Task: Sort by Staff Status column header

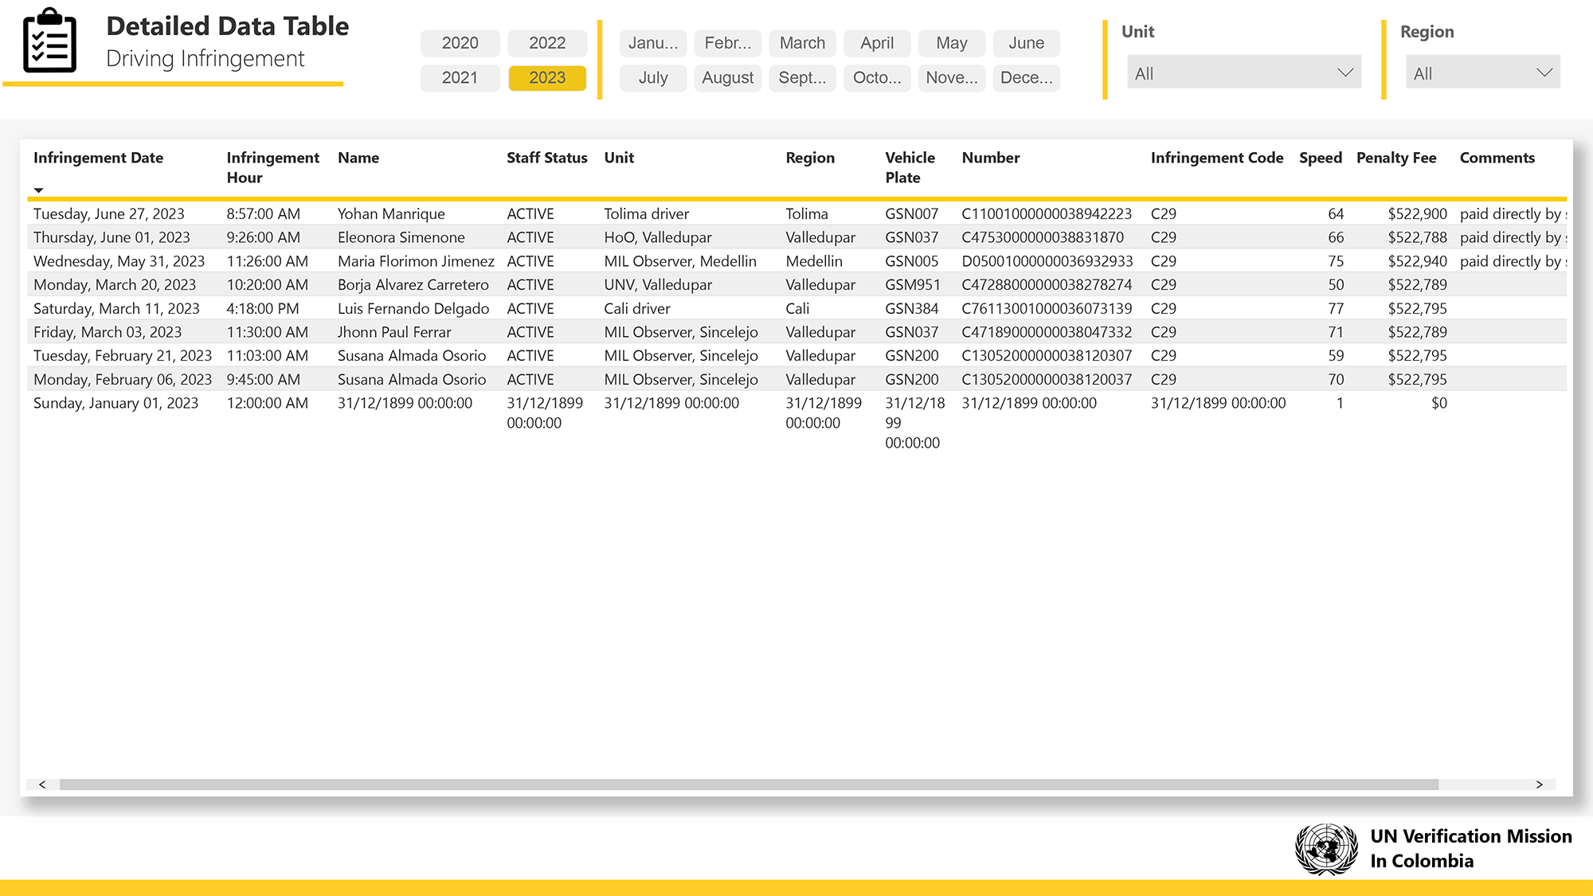Action: point(547,158)
